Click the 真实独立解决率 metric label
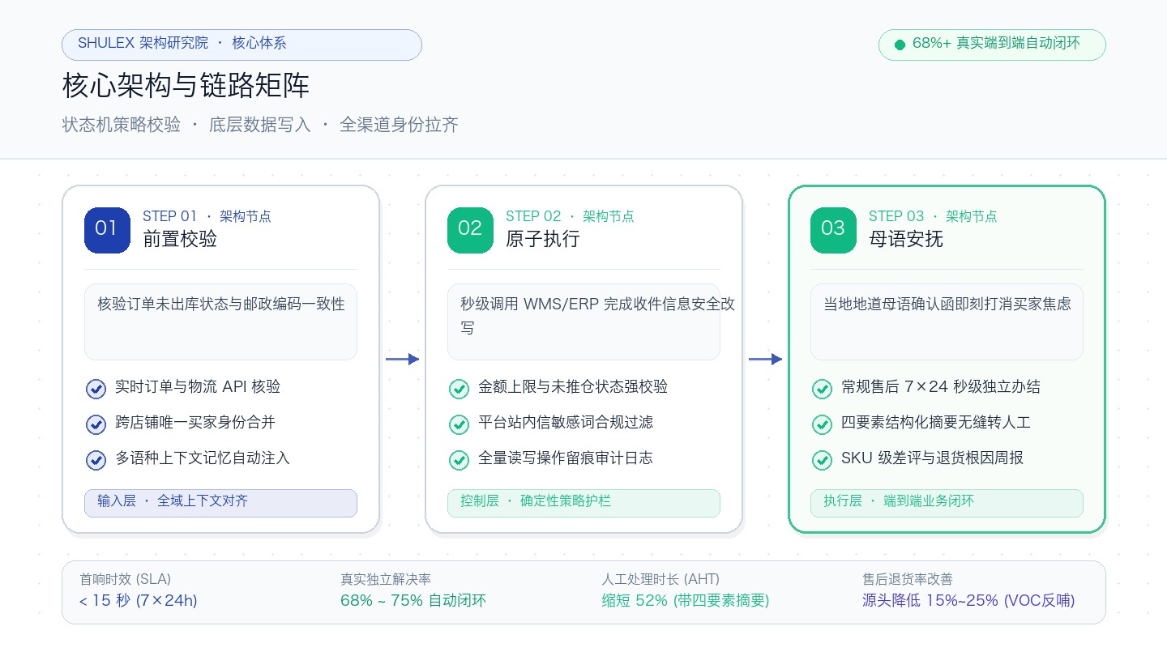 pyautogui.click(x=386, y=579)
